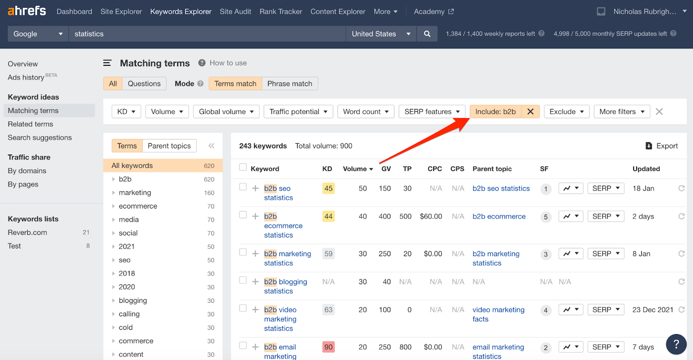Open the Dashboard menu
693x360 pixels.
tap(74, 12)
